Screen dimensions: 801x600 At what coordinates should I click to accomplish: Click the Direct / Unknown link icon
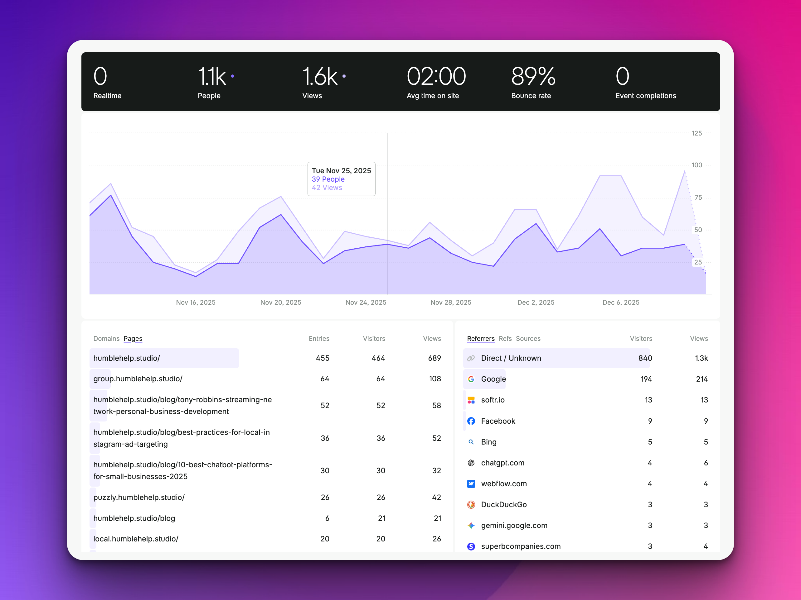point(471,358)
